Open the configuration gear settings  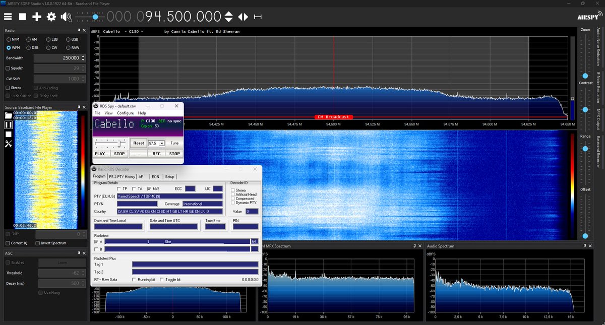51,17
